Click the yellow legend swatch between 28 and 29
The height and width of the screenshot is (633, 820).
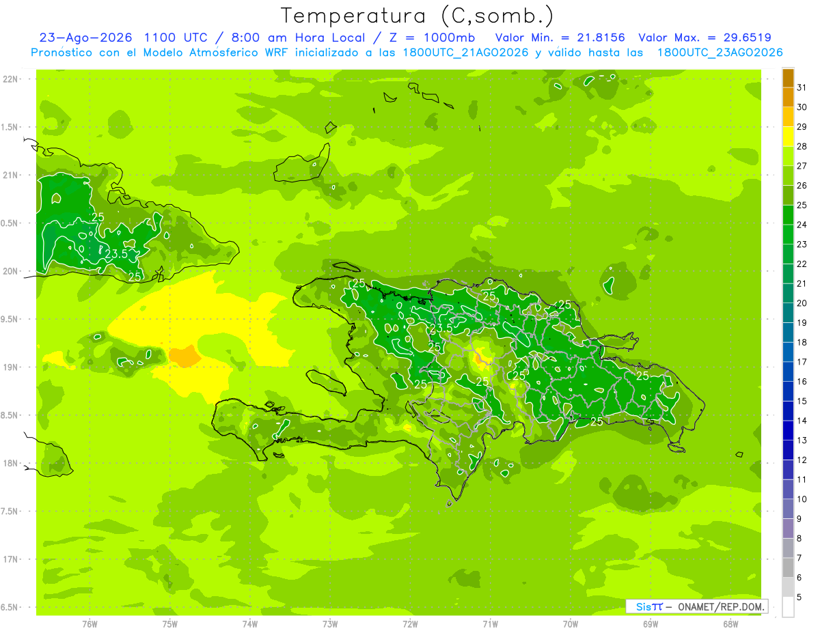(788, 137)
